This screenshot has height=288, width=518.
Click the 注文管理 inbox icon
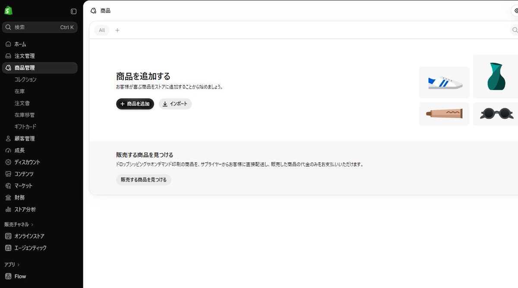click(8, 56)
